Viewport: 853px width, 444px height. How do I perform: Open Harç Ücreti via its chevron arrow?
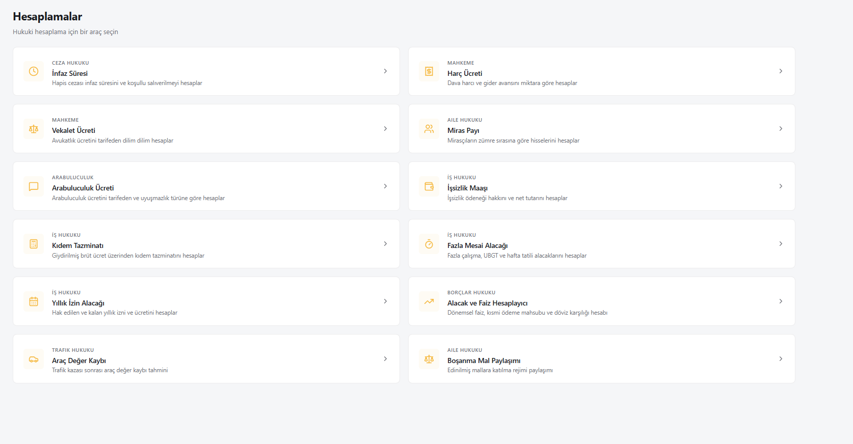[x=781, y=71]
